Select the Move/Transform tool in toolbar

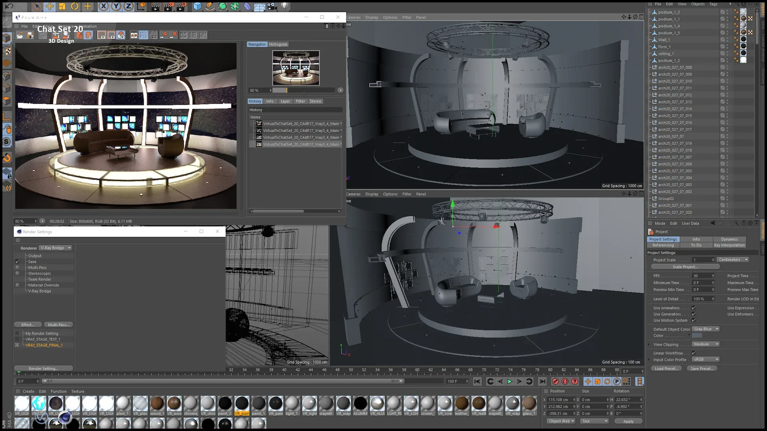tap(50, 6)
